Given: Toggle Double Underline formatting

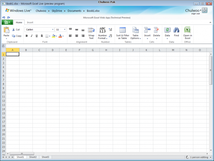Looking at the screenshot, I should (x=42, y=36).
